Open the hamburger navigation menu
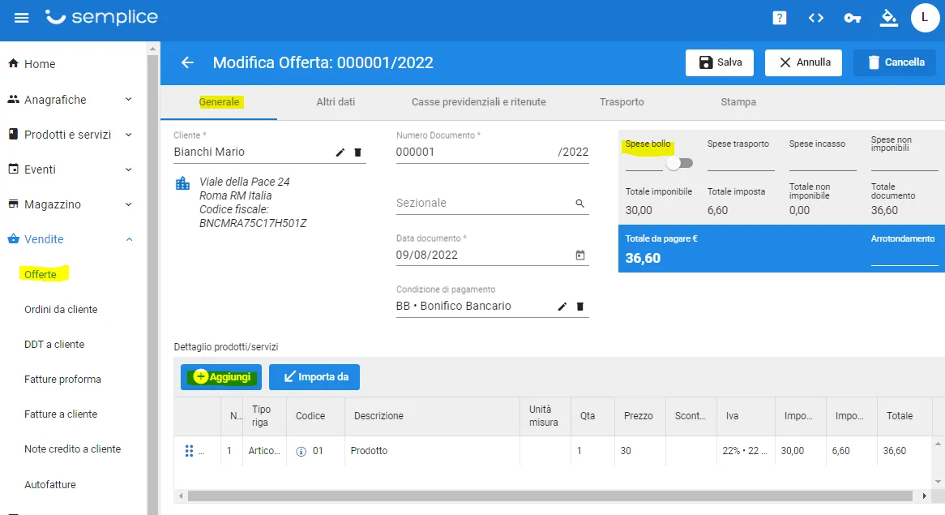This screenshot has width=945, height=515. (22, 18)
